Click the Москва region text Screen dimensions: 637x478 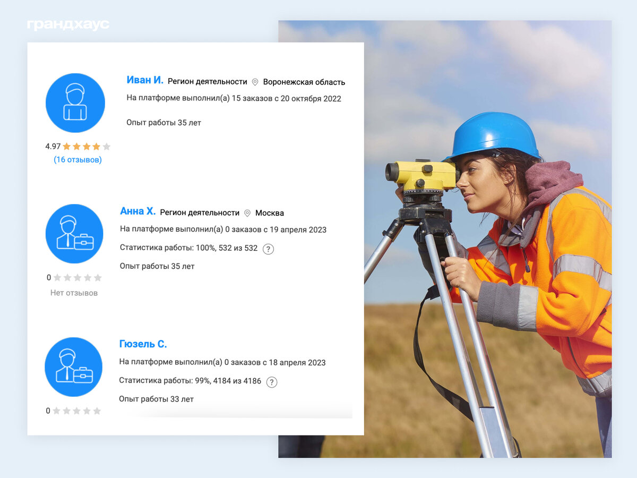point(270,213)
